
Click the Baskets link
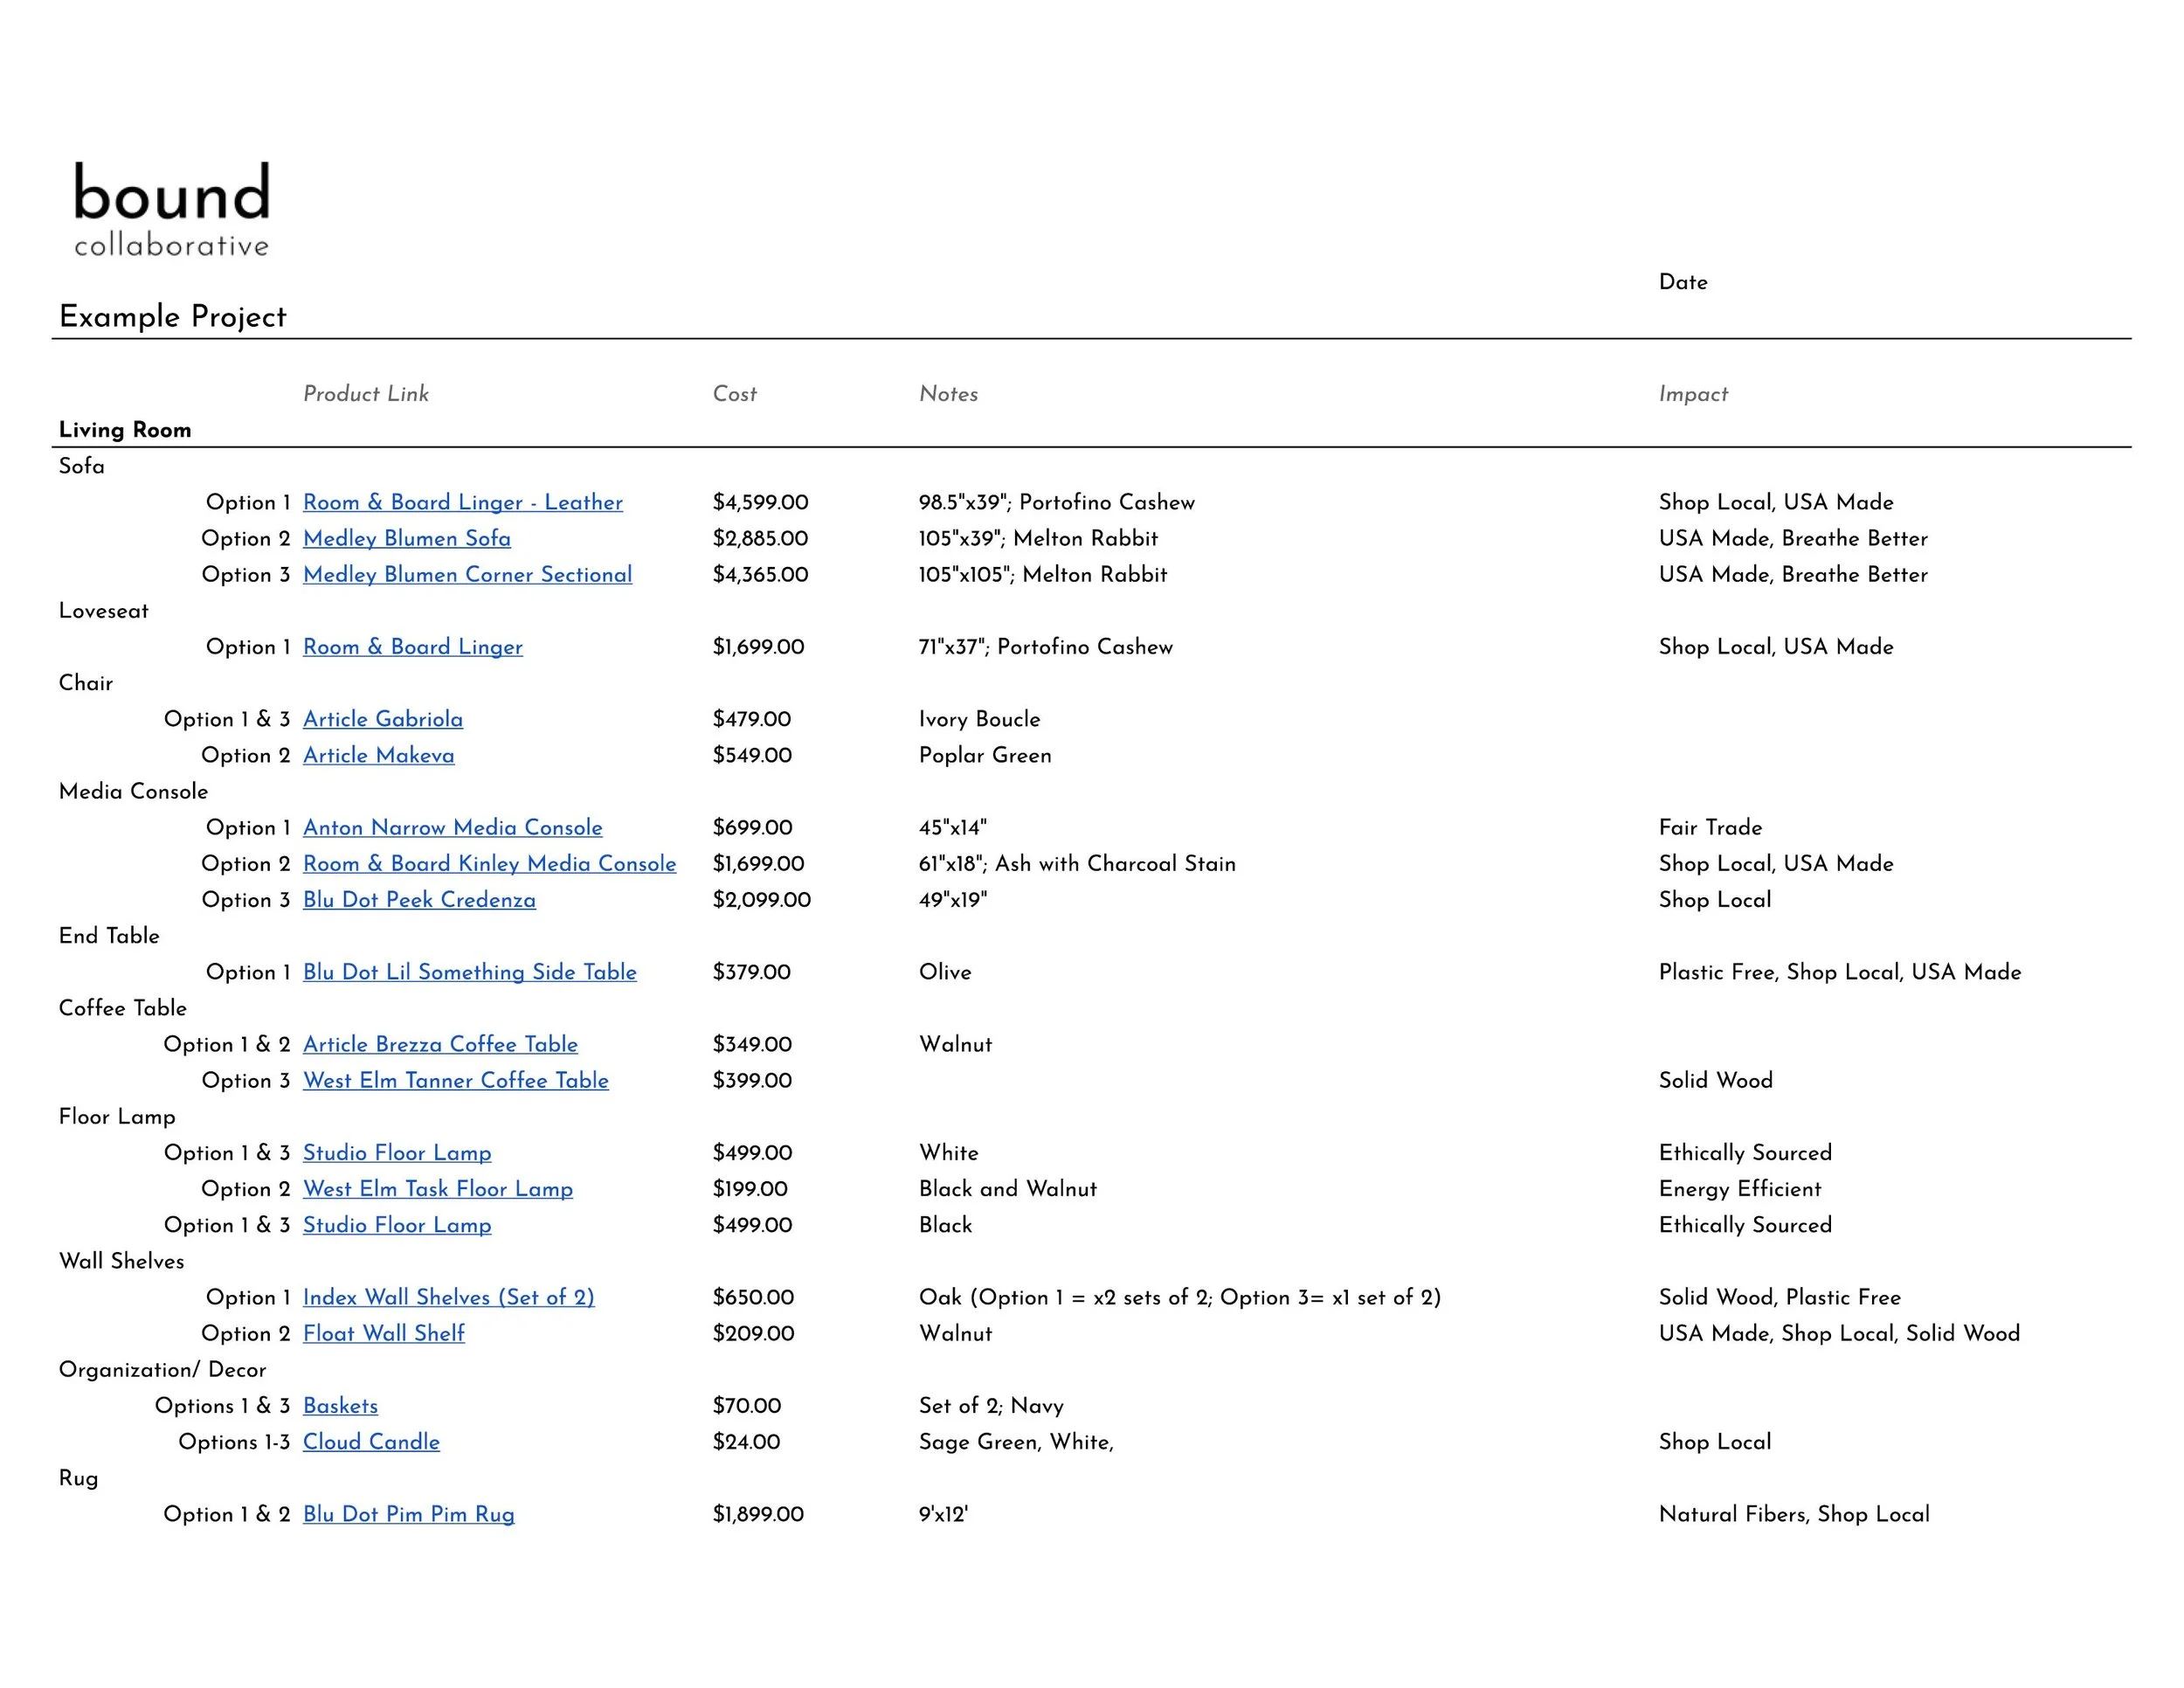tap(340, 1405)
